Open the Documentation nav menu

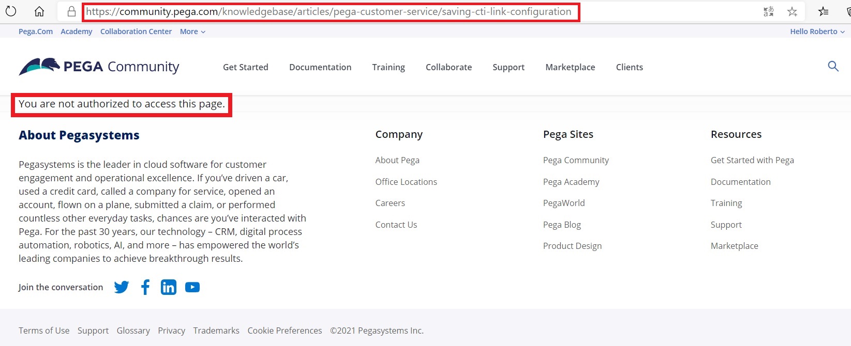point(320,67)
